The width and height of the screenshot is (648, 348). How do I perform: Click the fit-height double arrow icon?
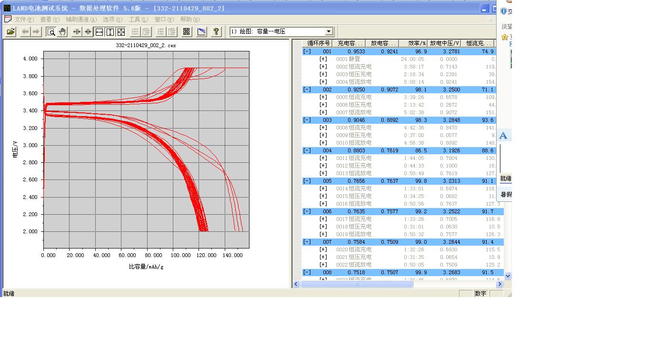110,31
